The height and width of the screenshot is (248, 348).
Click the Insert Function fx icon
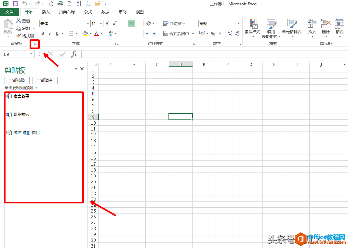(74, 54)
